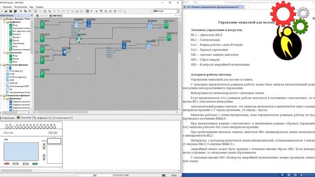Switch Word to print layout view icon
The image size is (315, 177).
[289, 175]
